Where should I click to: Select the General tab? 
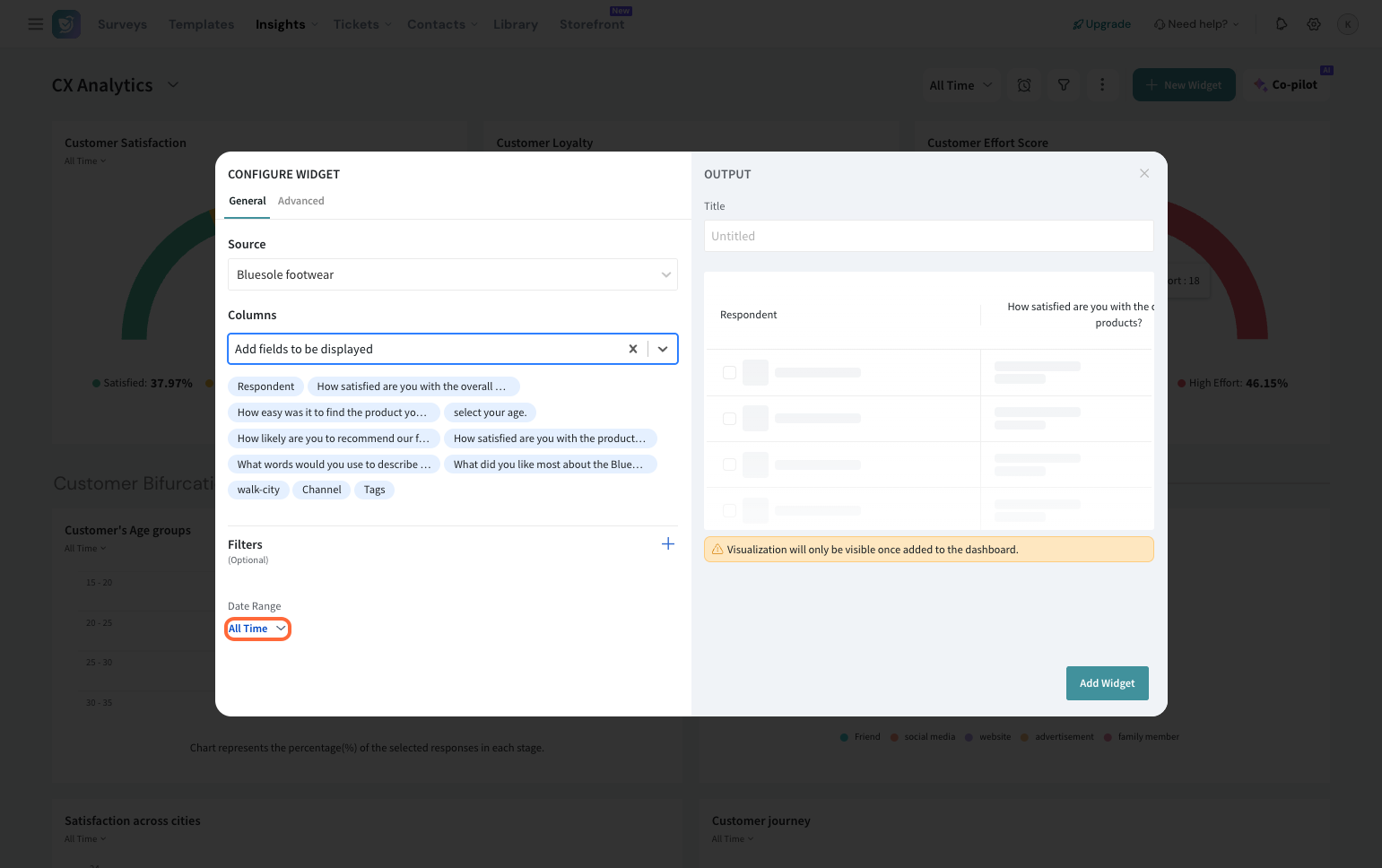click(247, 202)
